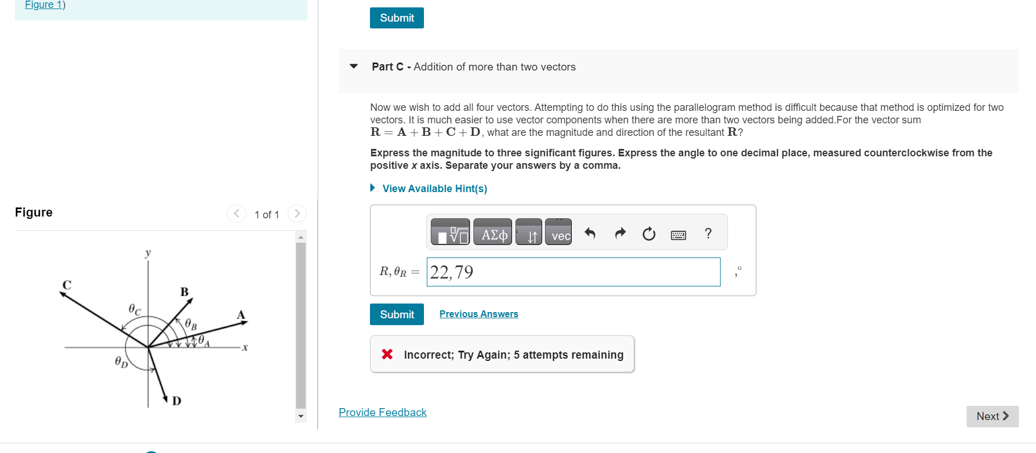Submit the Part C answer
1036x453 pixels.
pyautogui.click(x=396, y=314)
